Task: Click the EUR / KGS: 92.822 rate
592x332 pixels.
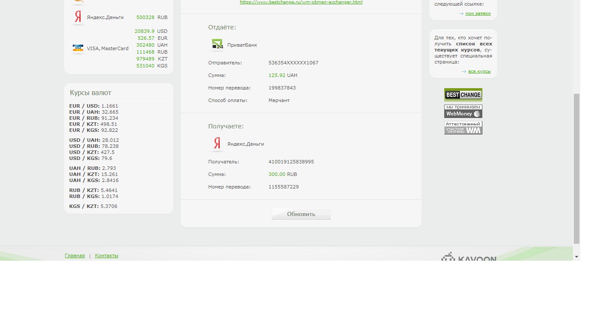Action: (94, 130)
